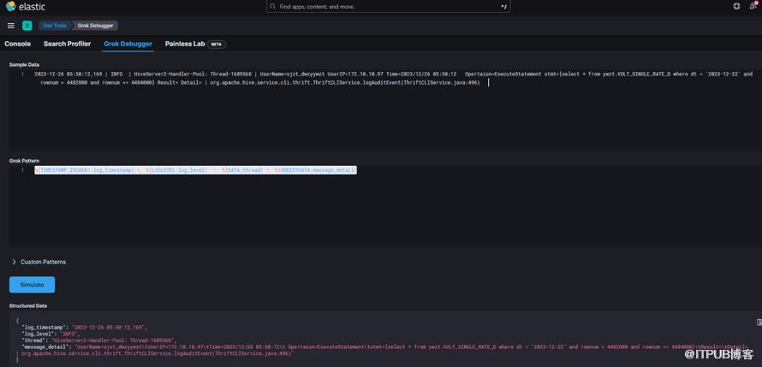Click the Grok Debugger breadcrumb
Screen dimensions: 762x367
click(x=96, y=26)
